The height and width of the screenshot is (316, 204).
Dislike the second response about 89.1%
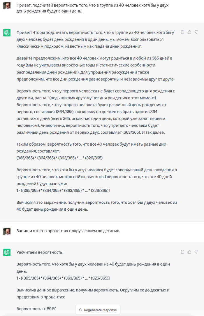click(x=196, y=252)
